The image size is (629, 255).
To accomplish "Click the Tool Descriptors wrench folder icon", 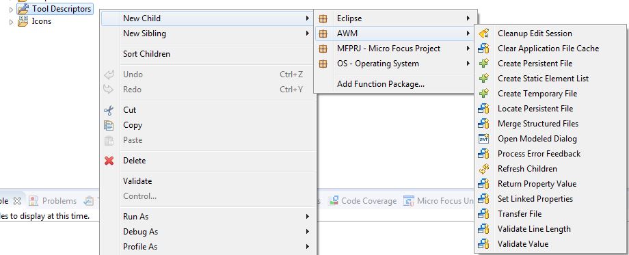I will pyautogui.click(x=23, y=8).
